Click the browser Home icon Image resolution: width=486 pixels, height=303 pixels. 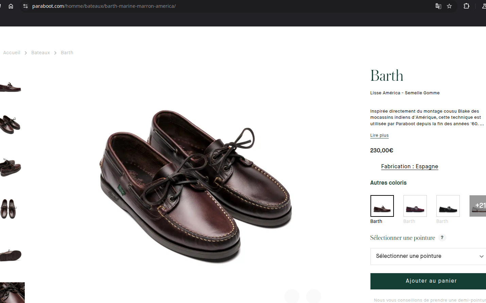(11, 6)
